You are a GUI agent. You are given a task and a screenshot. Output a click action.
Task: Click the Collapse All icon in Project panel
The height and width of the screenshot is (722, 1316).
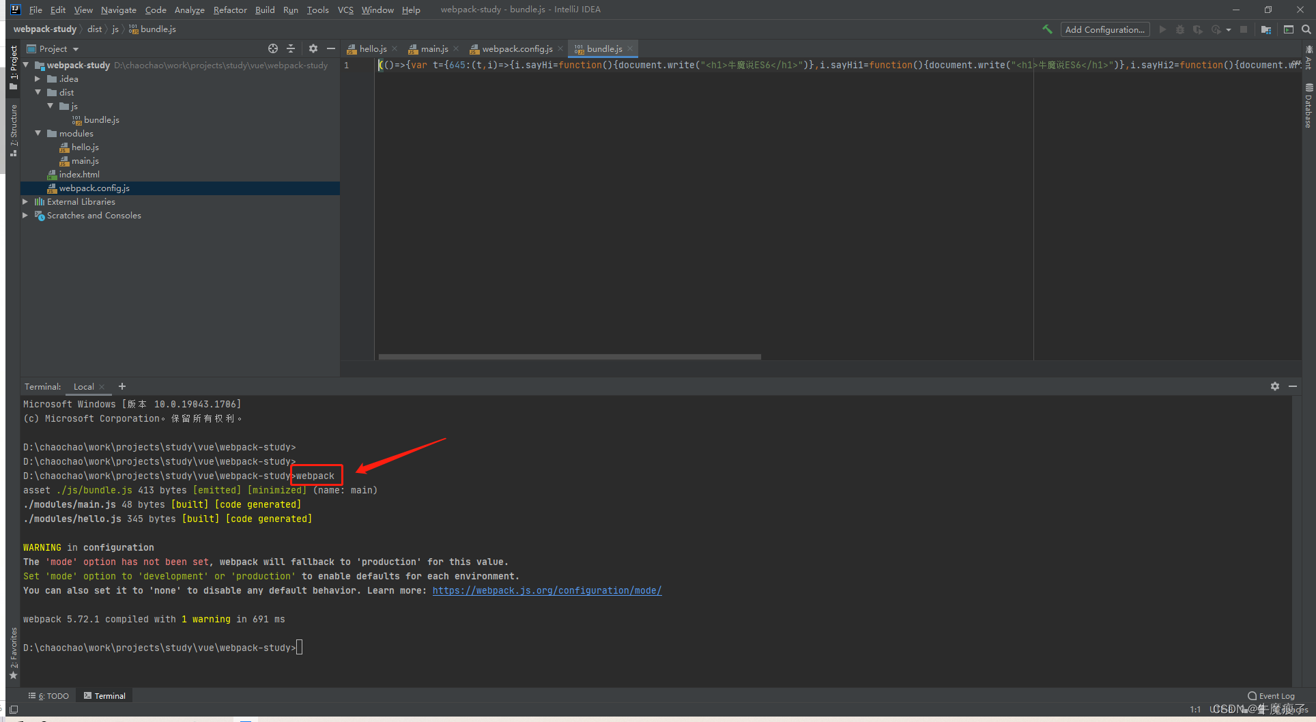click(x=291, y=48)
